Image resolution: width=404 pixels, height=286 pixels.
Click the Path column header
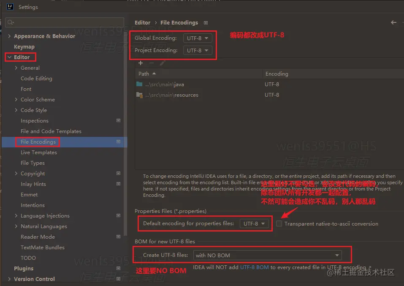(x=198, y=74)
